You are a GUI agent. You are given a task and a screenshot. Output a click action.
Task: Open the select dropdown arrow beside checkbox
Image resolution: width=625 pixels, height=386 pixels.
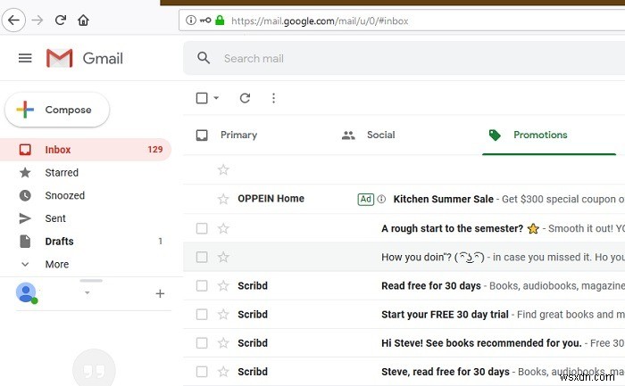(216, 98)
